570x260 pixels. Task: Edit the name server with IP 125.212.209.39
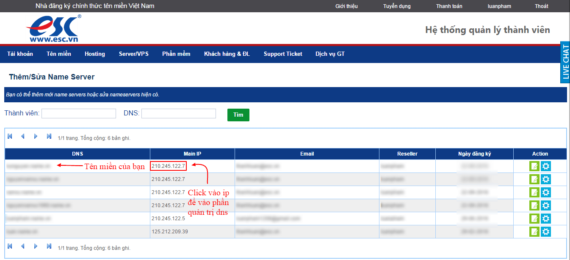tap(534, 232)
